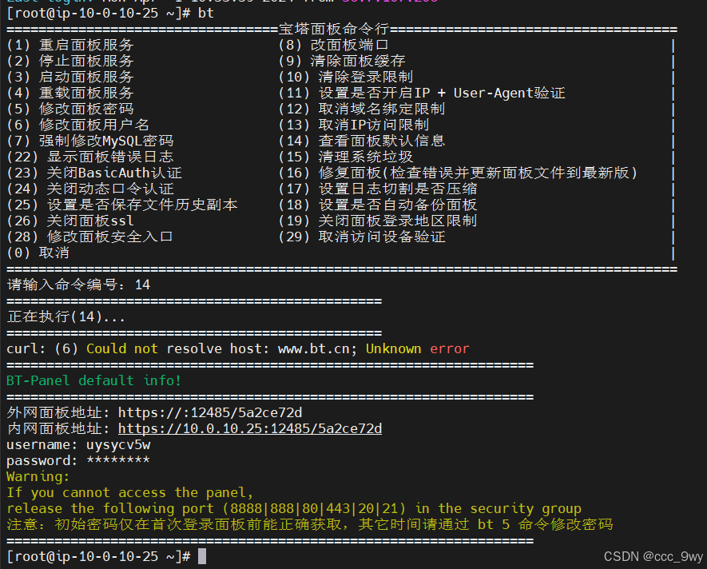707x569 pixels.
Task: Click the (0) 取消 cancel option
Action: pos(38,253)
